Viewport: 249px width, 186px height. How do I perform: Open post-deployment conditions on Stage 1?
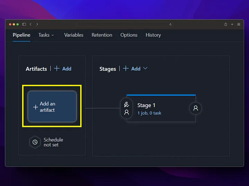tap(195, 108)
